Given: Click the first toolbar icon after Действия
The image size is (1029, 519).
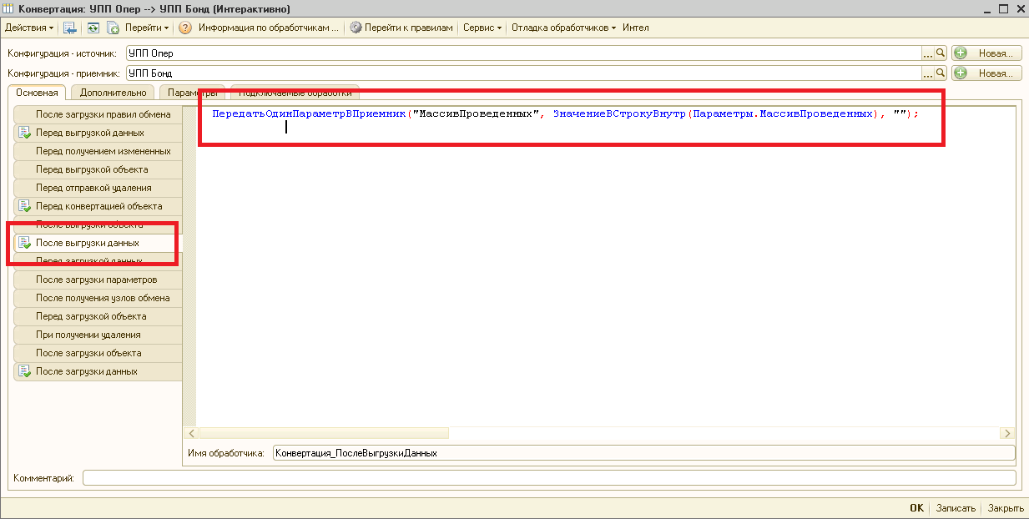Looking at the screenshot, I should pos(71,28).
